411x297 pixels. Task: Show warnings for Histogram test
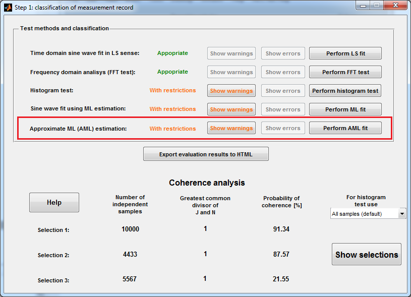pos(231,91)
